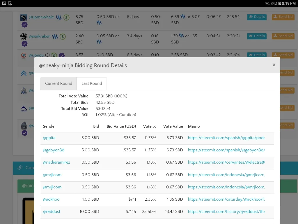Image resolution: width=298 pixels, height=224 pixels.
Task: Click the blue double-chevron bot avatar icon
Action: 24,73
